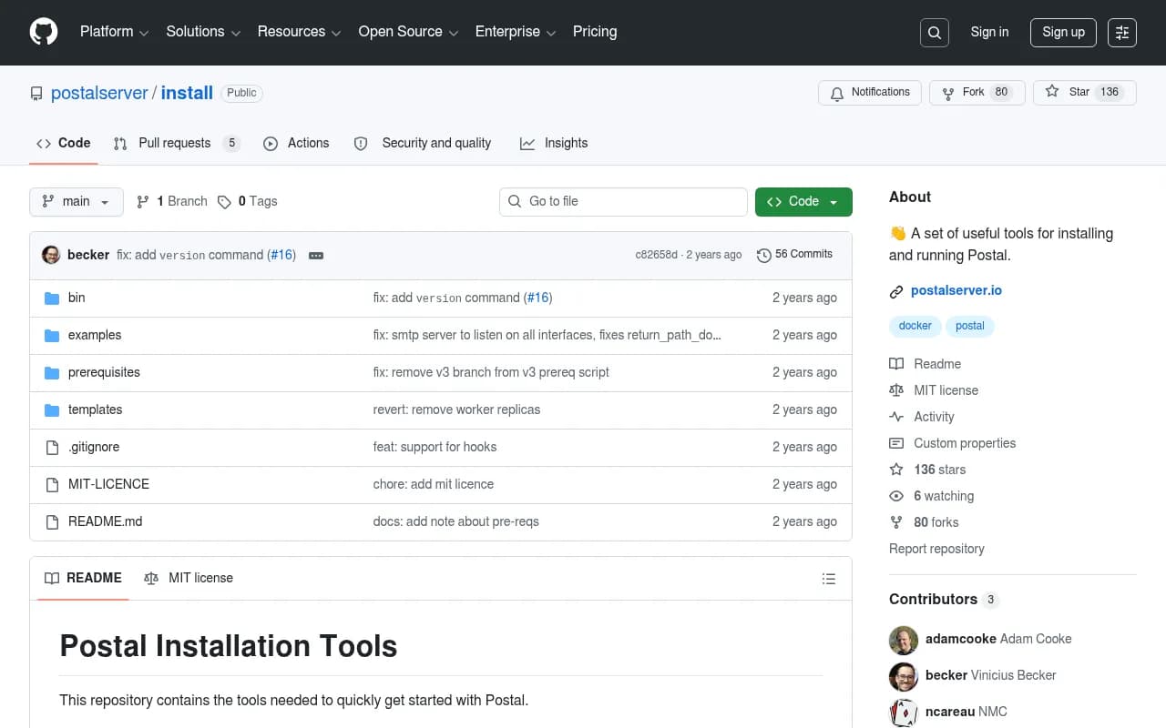This screenshot has height=728, width=1166.
Task: Click the examples folder icon
Action: coord(52,335)
